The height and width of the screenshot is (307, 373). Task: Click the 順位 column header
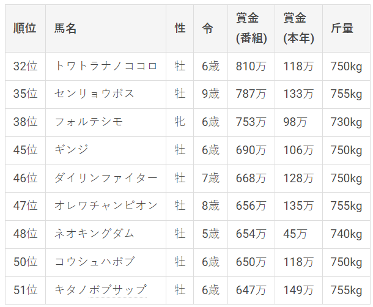coord(24,28)
